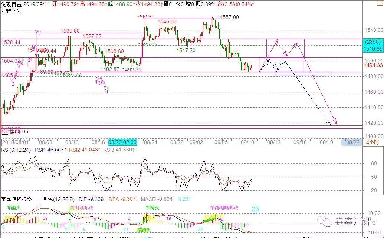384x238 pixels.
Task: Click the 1535.00 peak price annotation
Action: click(x=70, y=31)
